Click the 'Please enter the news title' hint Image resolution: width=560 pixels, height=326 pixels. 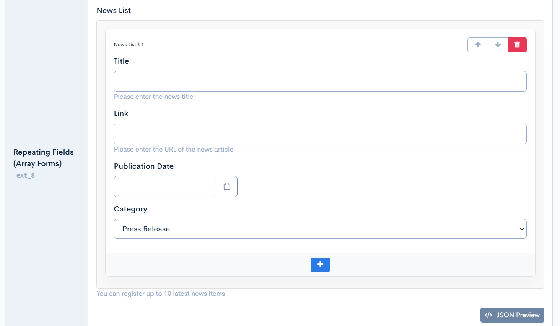click(154, 97)
